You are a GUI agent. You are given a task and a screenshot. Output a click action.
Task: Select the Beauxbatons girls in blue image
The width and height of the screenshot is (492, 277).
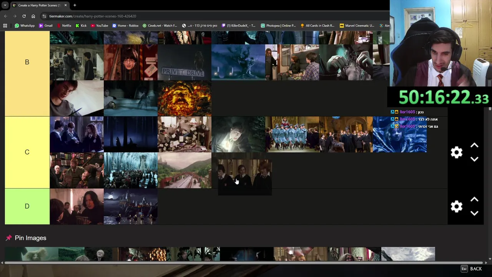point(292,135)
